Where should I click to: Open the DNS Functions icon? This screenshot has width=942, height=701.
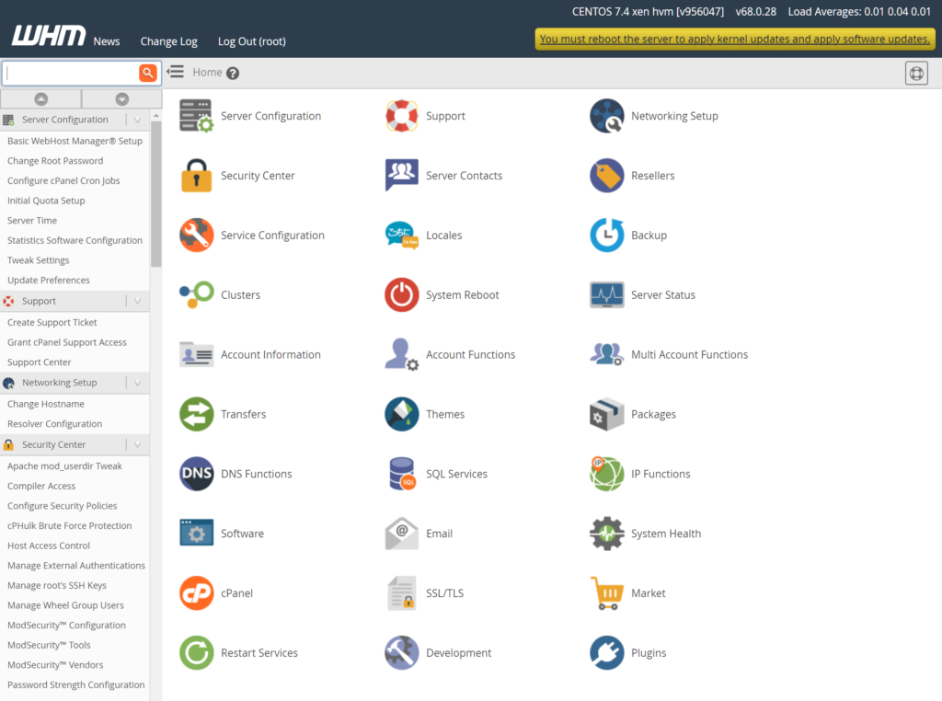pyautogui.click(x=196, y=474)
